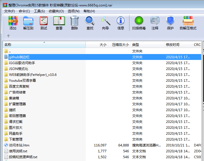Select the 请求拦截 folder
The image size is (204, 161).
click(x=16, y=122)
